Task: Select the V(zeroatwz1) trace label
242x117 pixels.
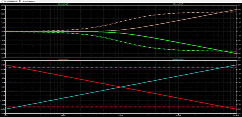Action: [x=179, y=4]
